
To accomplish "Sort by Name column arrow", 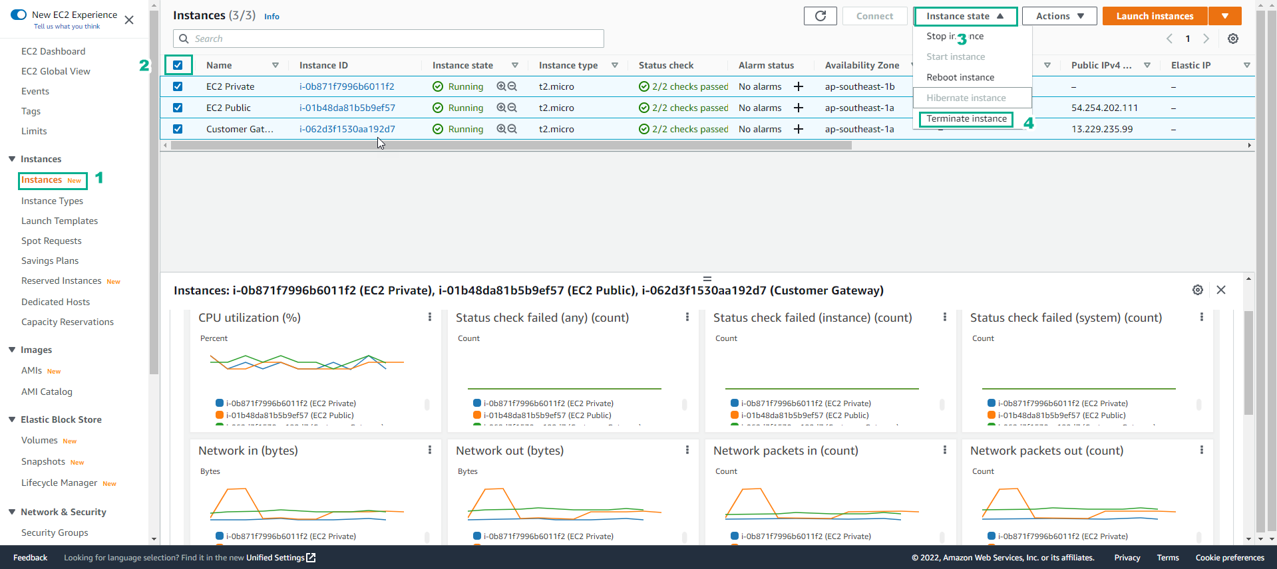I will point(275,65).
